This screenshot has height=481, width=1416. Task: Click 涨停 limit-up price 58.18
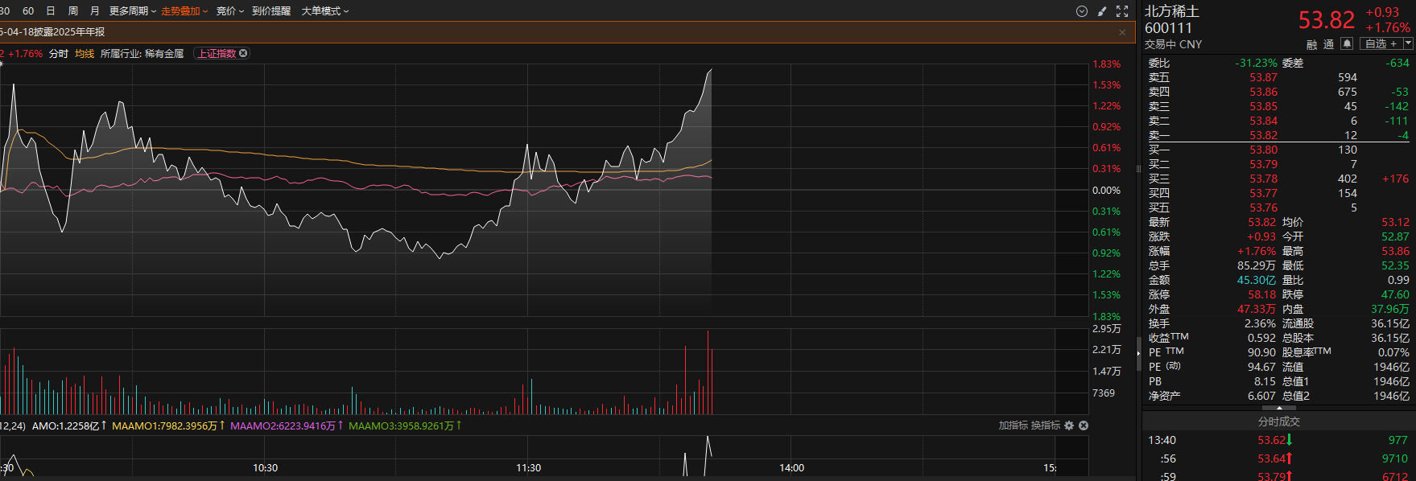(1262, 294)
